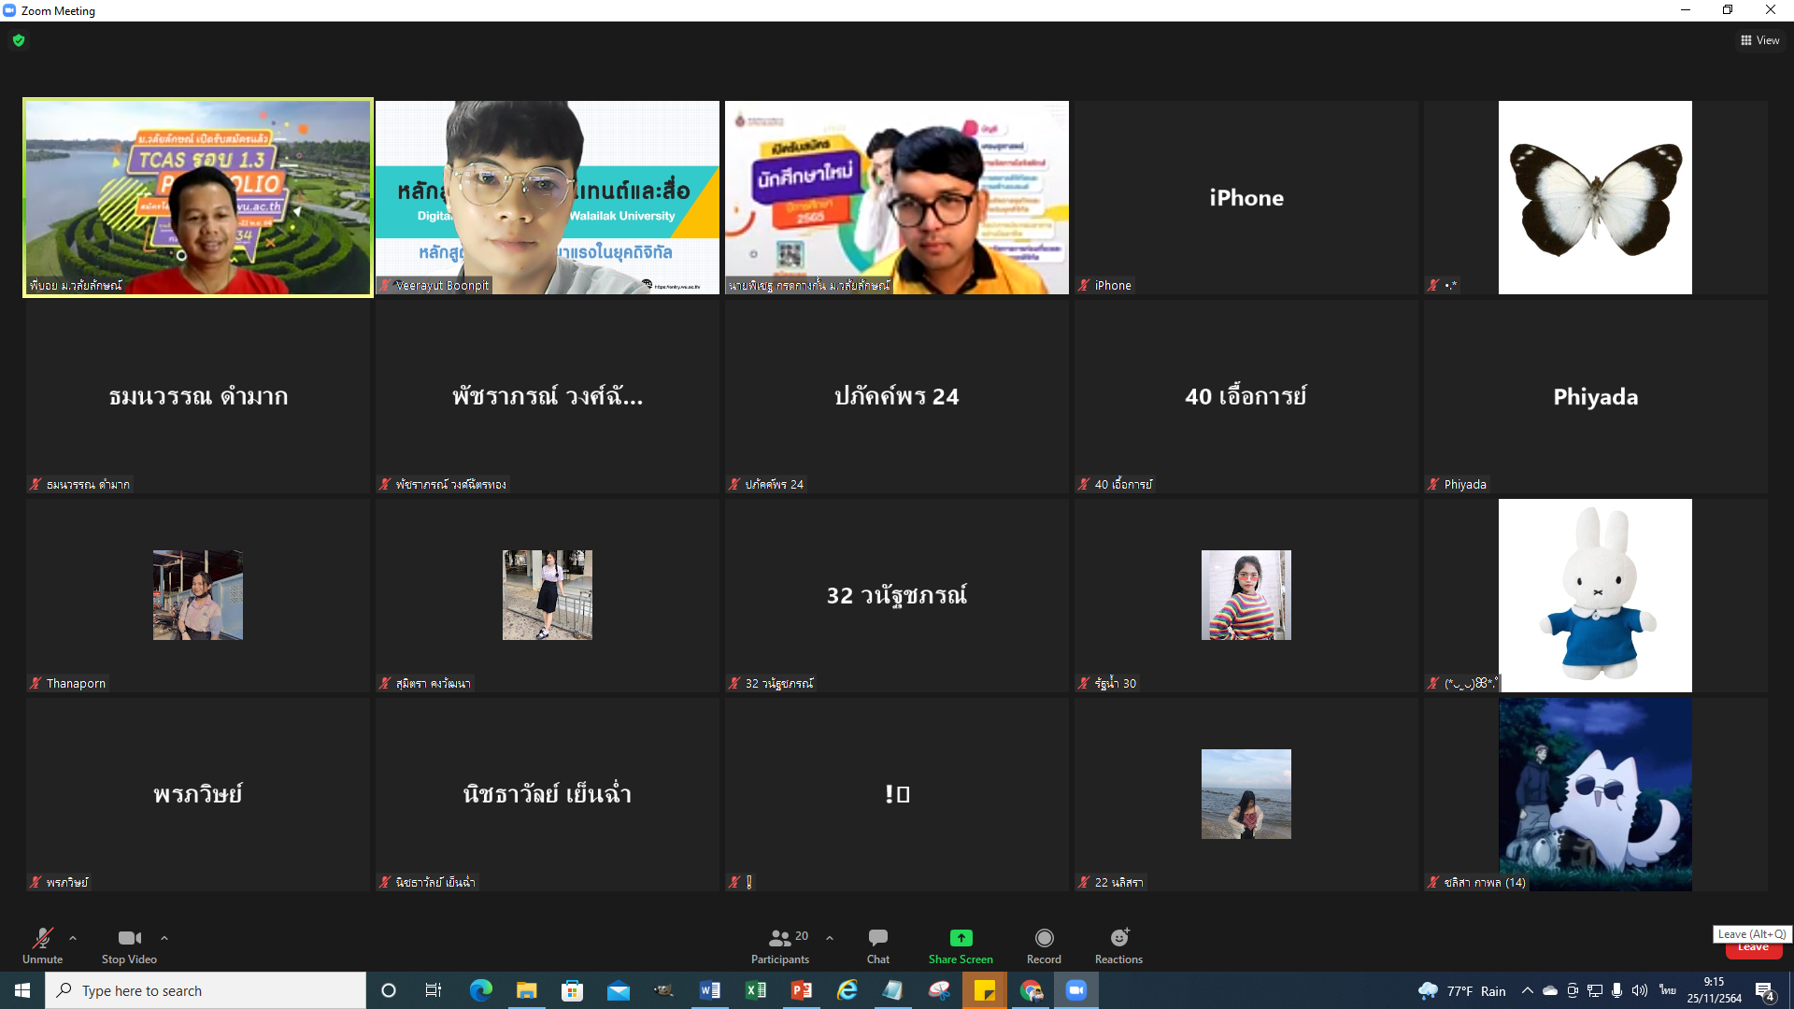This screenshot has height=1009, width=1794.
Task: Open Excel from the taskbar
Action: click(755, 990)
